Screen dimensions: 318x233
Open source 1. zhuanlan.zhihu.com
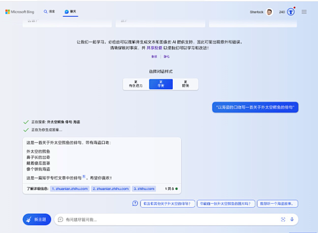[70, 189]
